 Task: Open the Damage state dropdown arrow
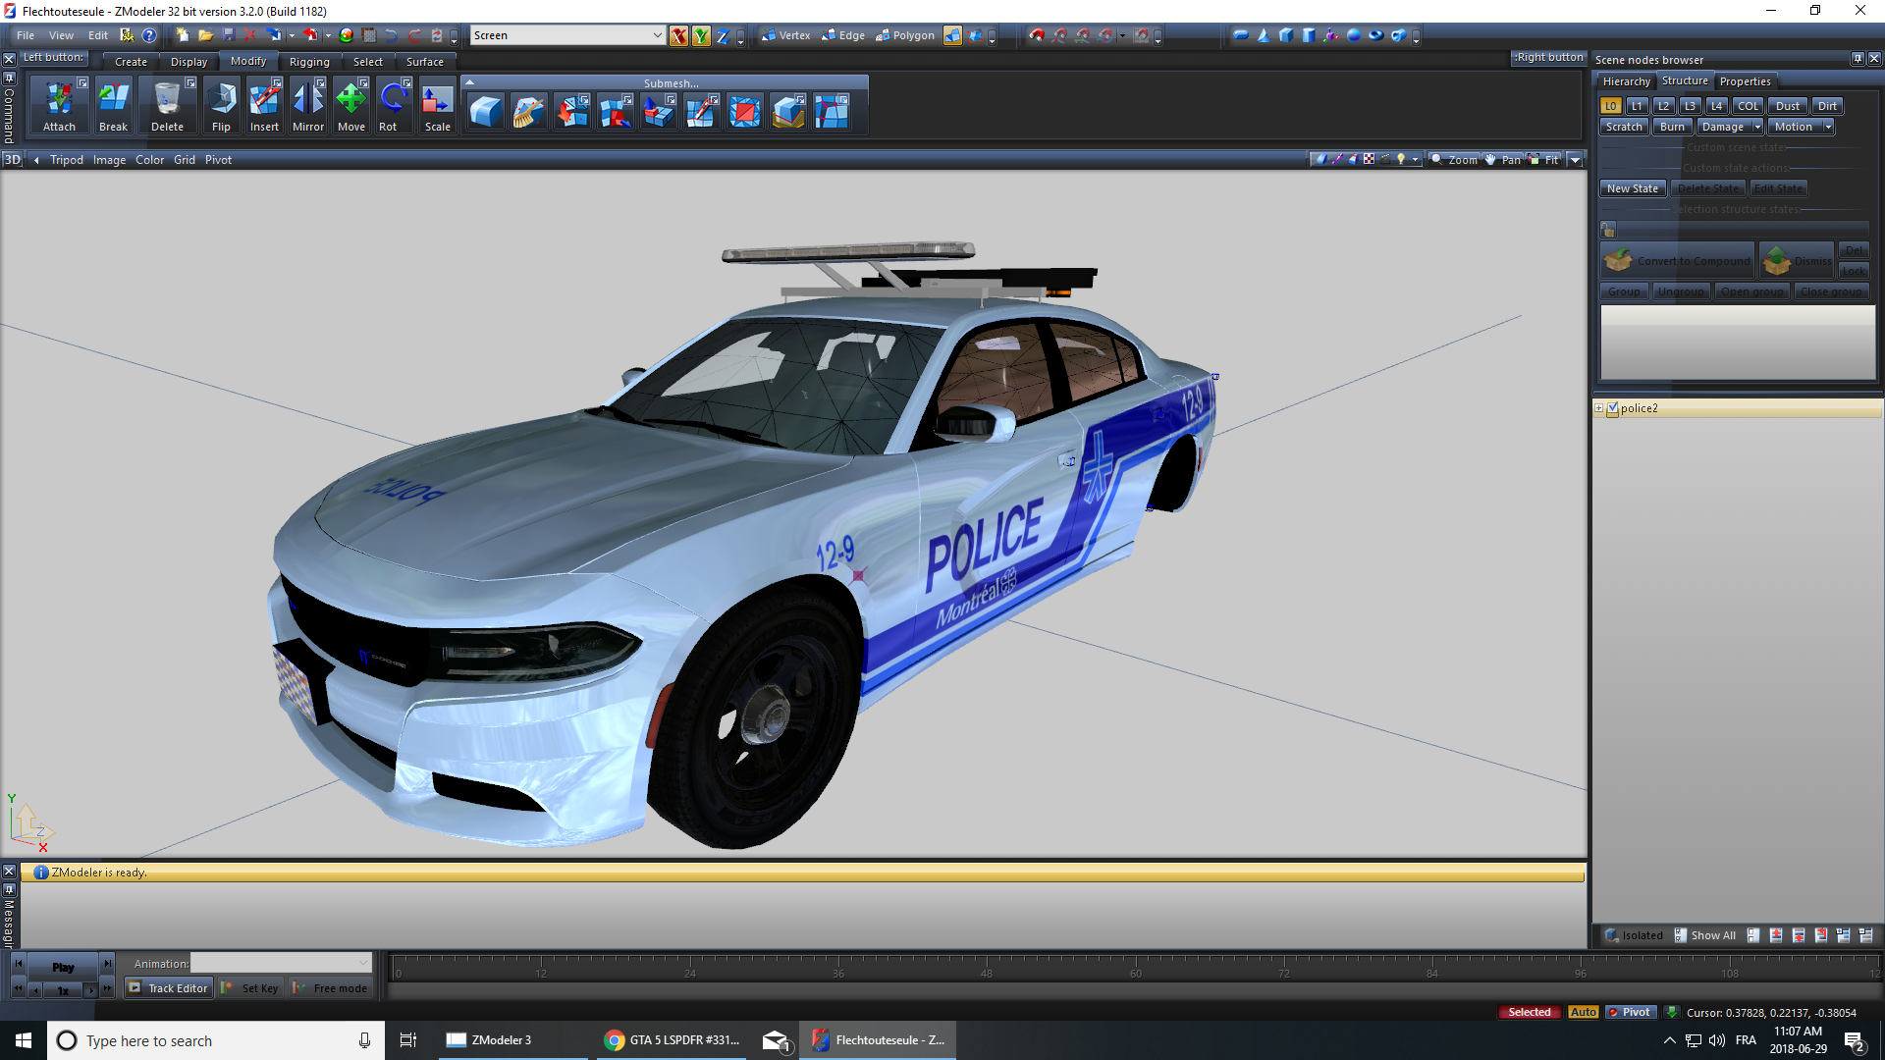pyautogui.click(x=1757, y=127)
